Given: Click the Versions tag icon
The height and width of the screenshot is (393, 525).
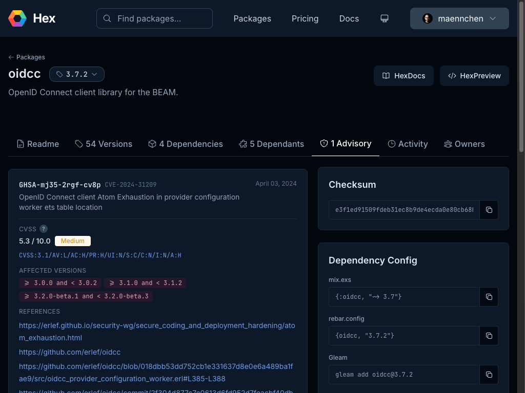Looking at the screenshot, I should pyautogui.click(x=79, y=144).
